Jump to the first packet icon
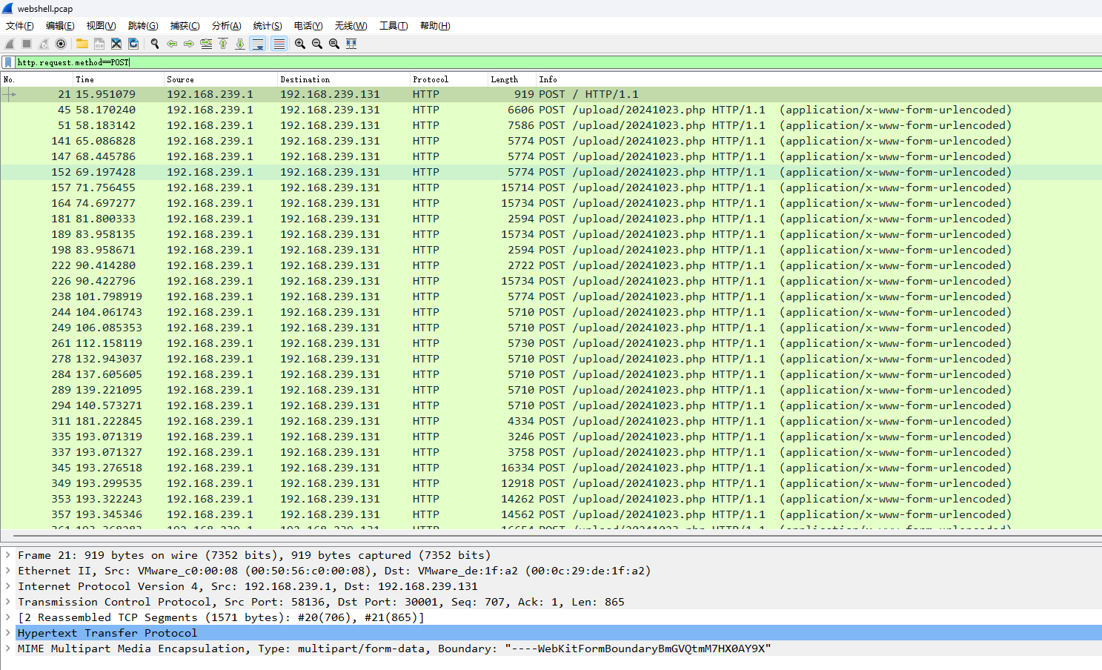The image size is (1102, 670). coord(223,44)
